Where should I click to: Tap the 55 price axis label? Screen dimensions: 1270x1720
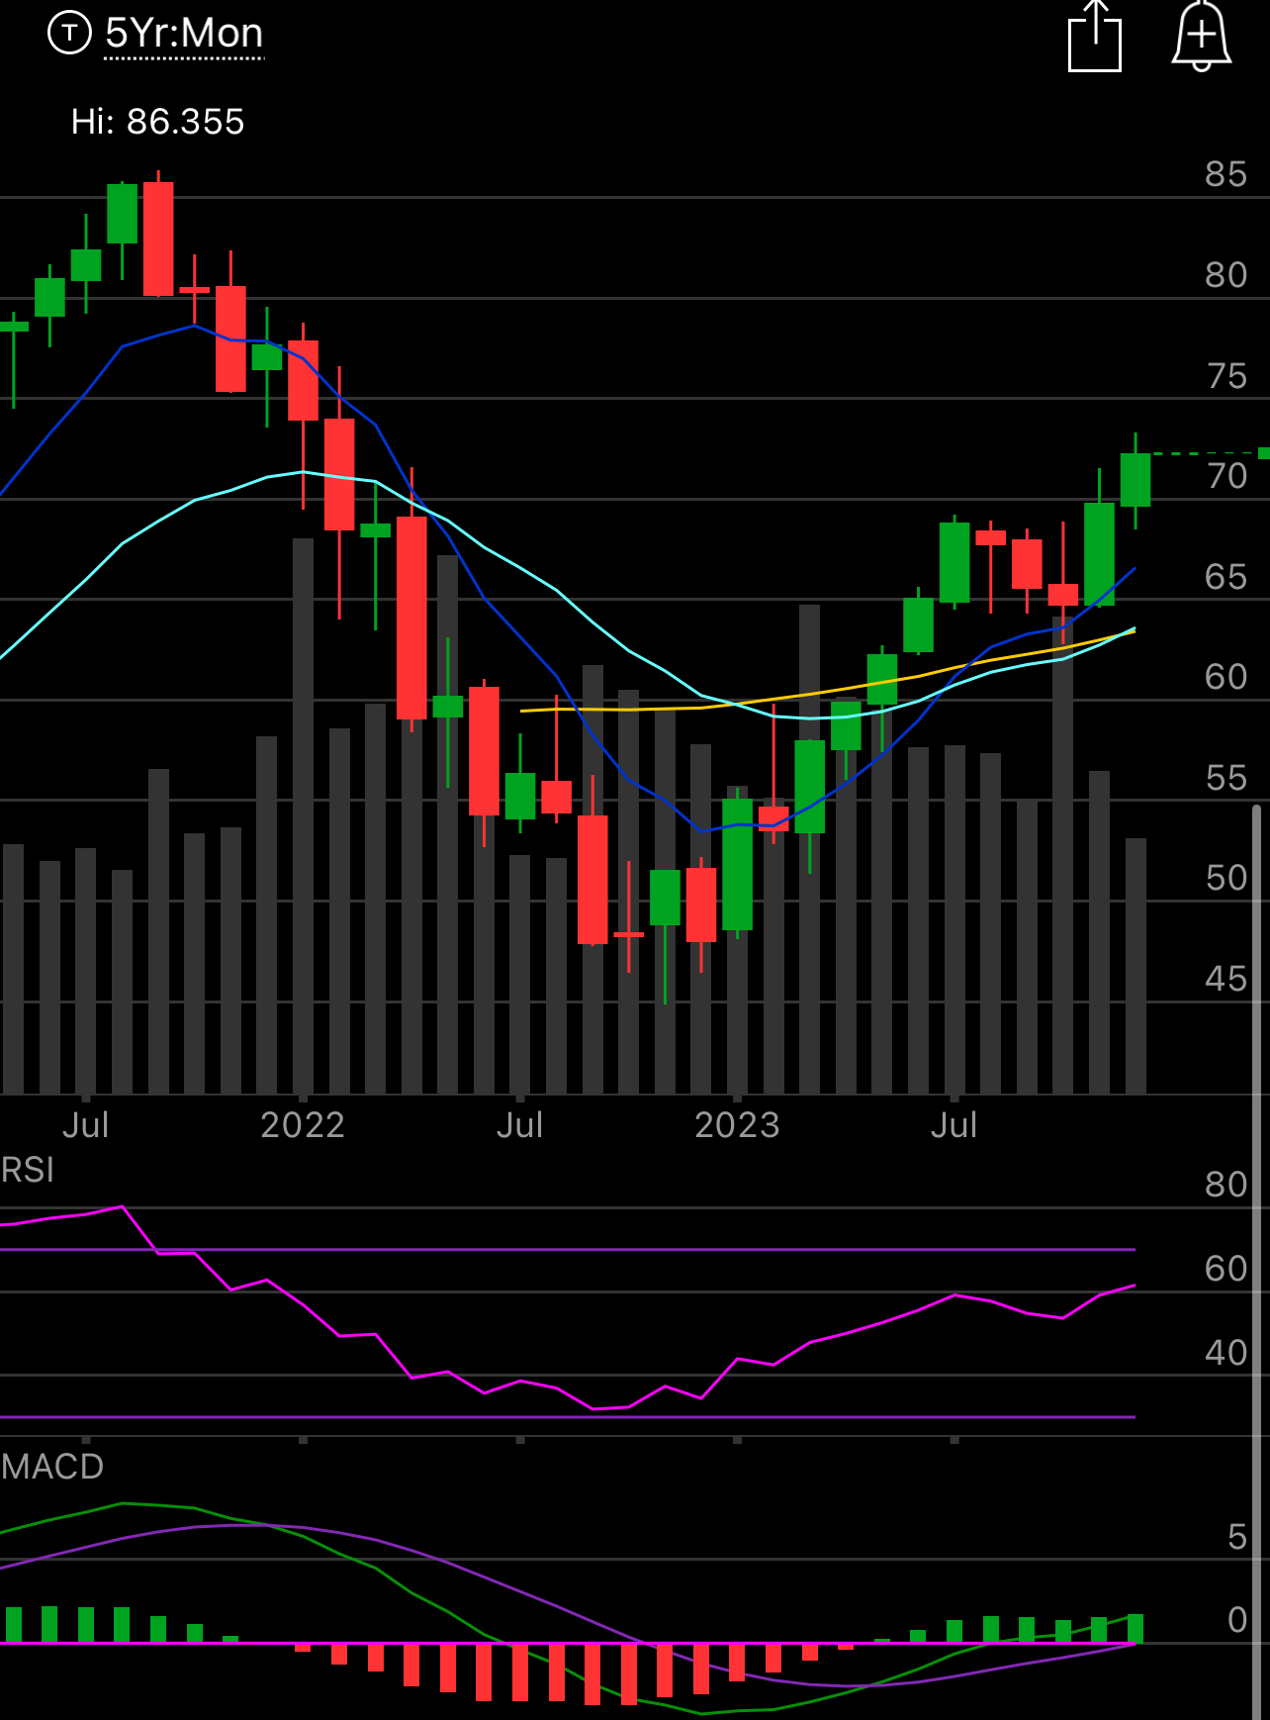(x=1226, y=778)
